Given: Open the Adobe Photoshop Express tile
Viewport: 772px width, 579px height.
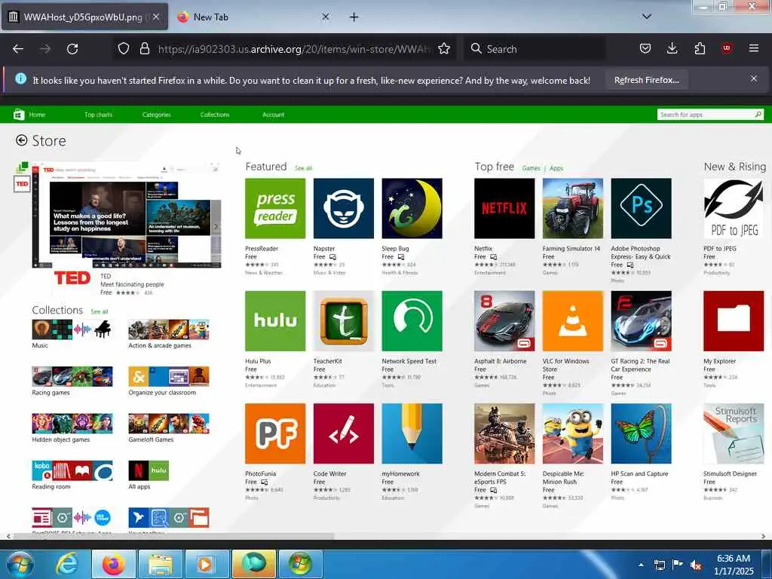Looking at the screenshot, I should (641, 208).
